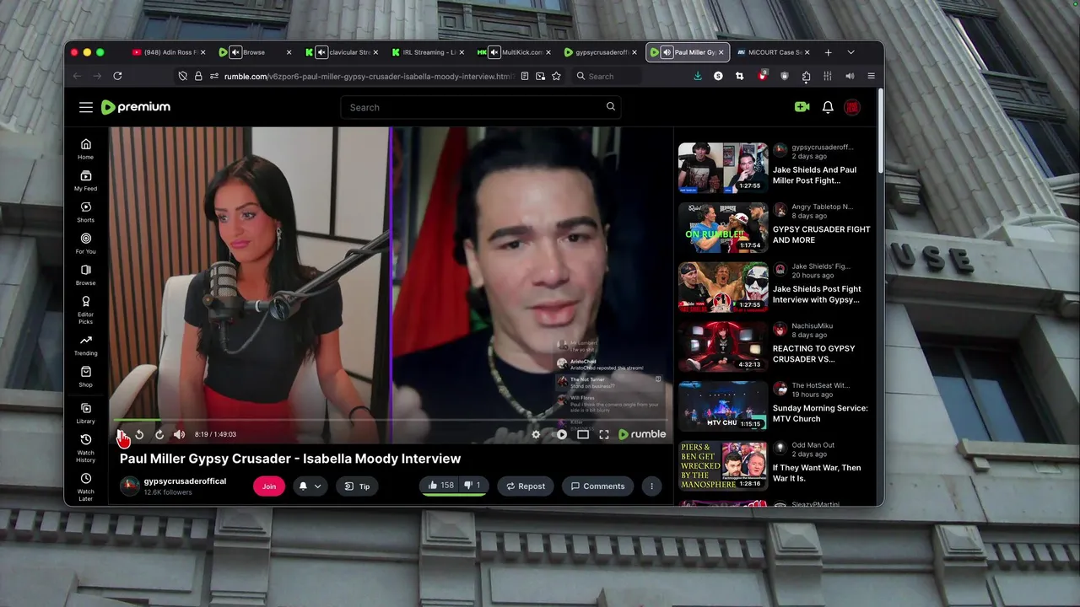Enter fullscreen in the video player

tap(604, 434)
